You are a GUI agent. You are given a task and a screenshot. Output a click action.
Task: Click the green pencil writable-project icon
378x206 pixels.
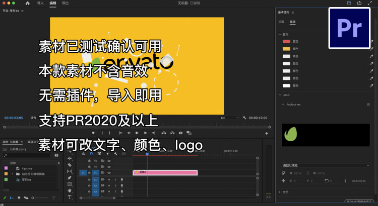[x=5, y=198]
